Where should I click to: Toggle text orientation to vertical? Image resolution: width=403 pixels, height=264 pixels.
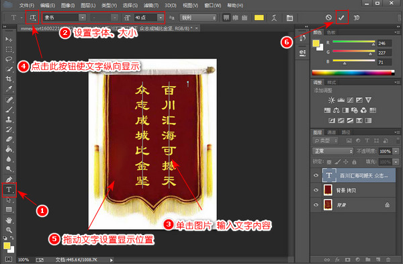click(x=32, y=17)
